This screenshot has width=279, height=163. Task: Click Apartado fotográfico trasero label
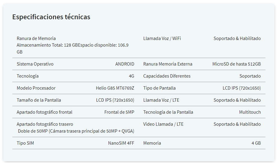click(x=45, y=124)
